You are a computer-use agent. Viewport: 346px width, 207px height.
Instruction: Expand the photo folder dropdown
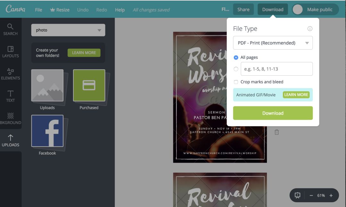pyautogui.click(x=68, y=30)
